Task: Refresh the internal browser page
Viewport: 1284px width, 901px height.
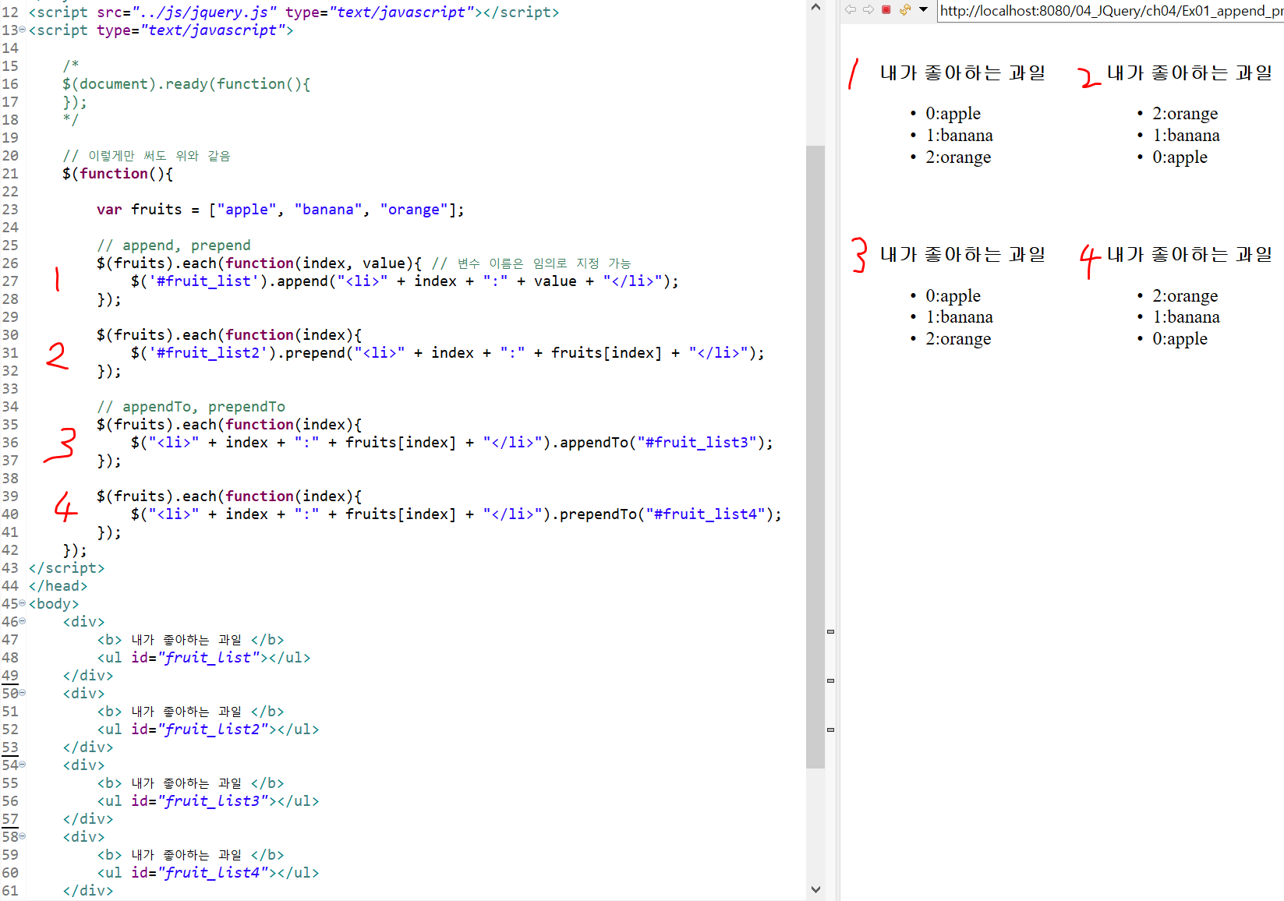Action: tap(905, 9)
